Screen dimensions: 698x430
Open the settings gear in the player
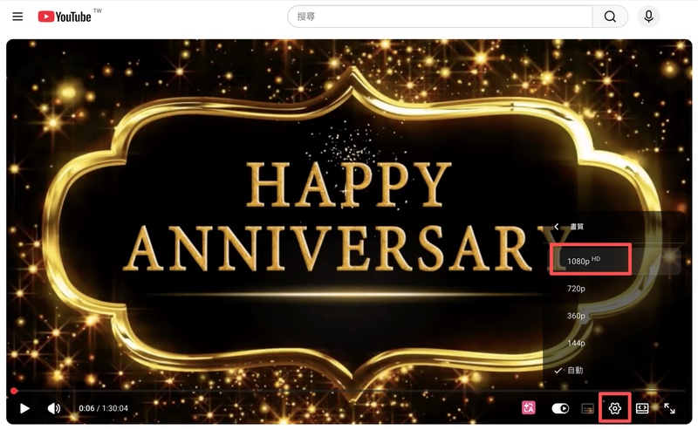(615, 408)
